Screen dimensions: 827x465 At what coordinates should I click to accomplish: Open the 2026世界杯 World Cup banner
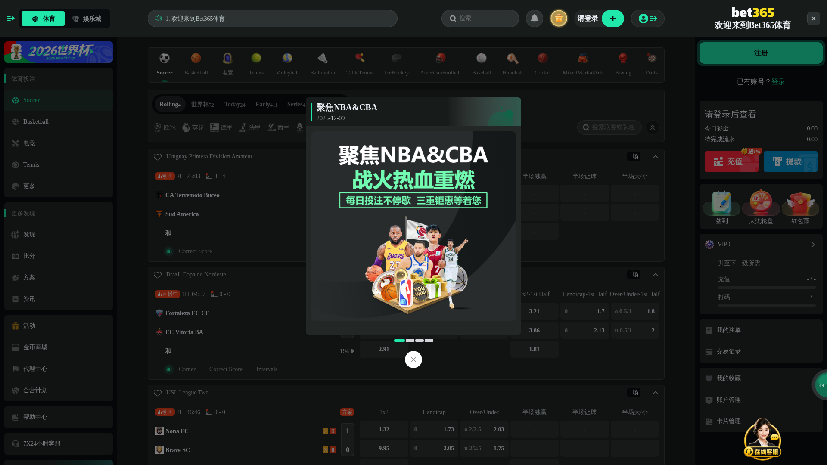pyautogui.click(x=59, y=52)
